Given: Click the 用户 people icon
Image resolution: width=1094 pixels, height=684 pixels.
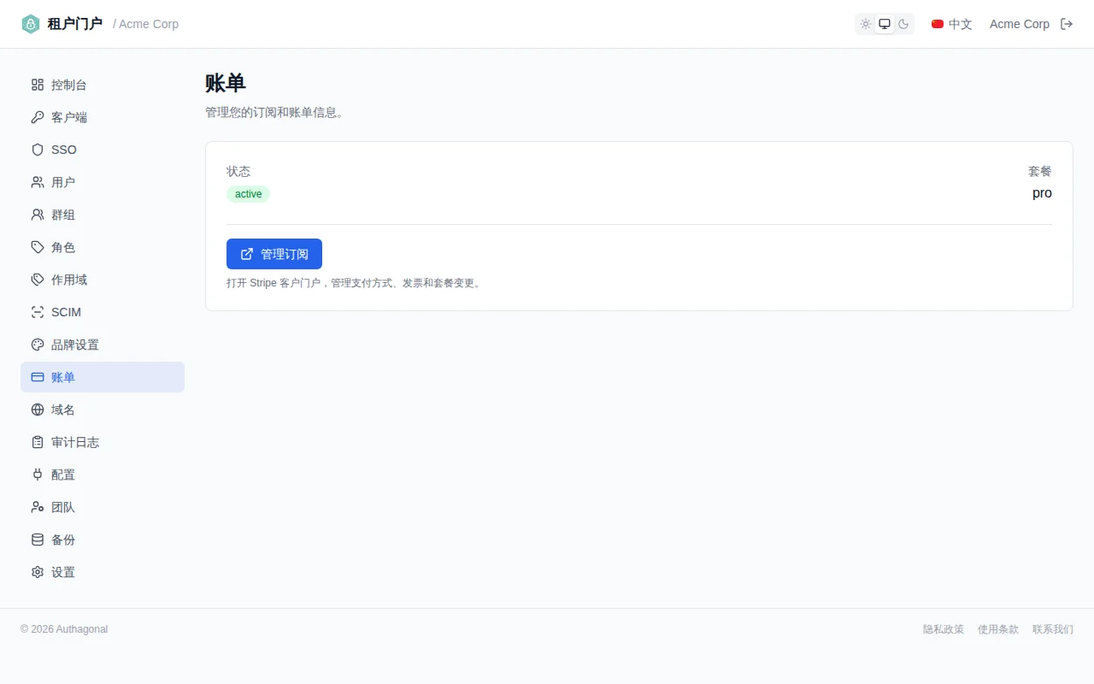Looking at the screenshot, I should 38,182.
